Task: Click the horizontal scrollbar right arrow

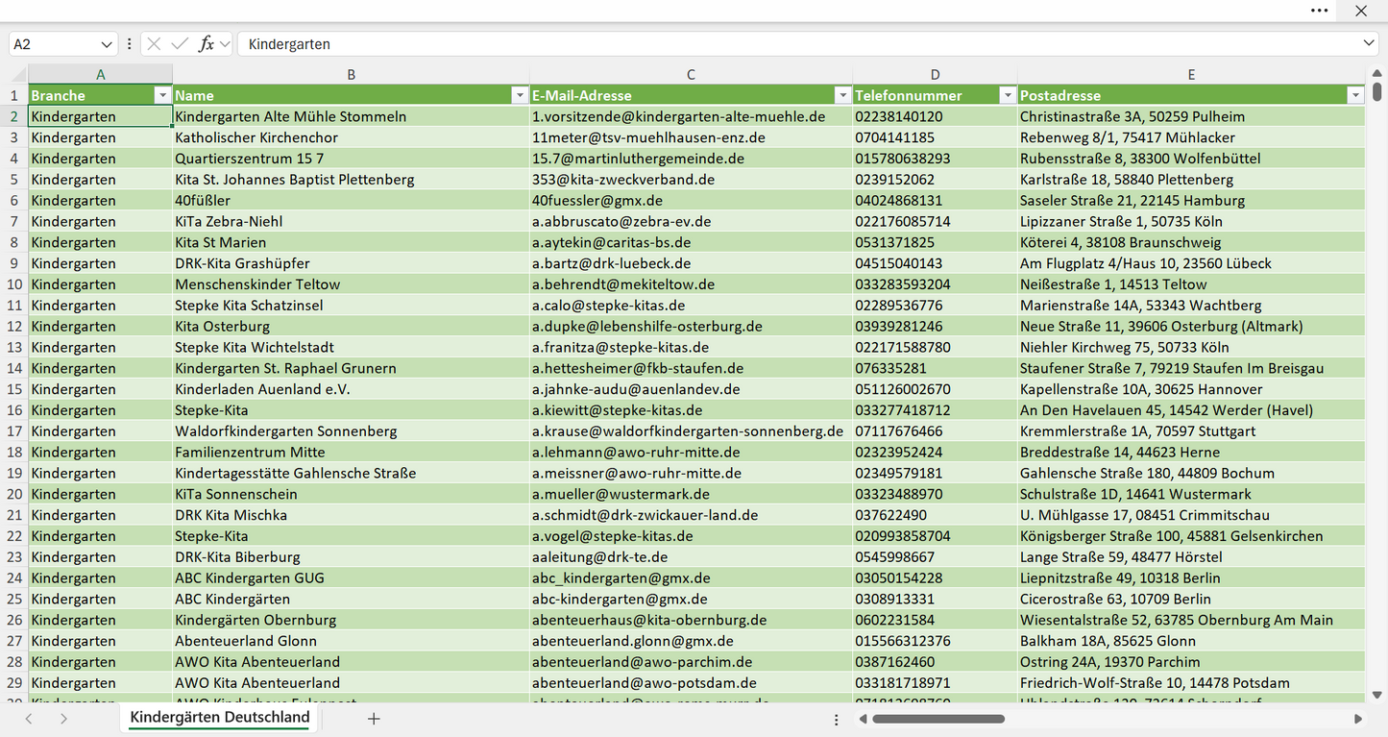Action: coord(1358,719)
